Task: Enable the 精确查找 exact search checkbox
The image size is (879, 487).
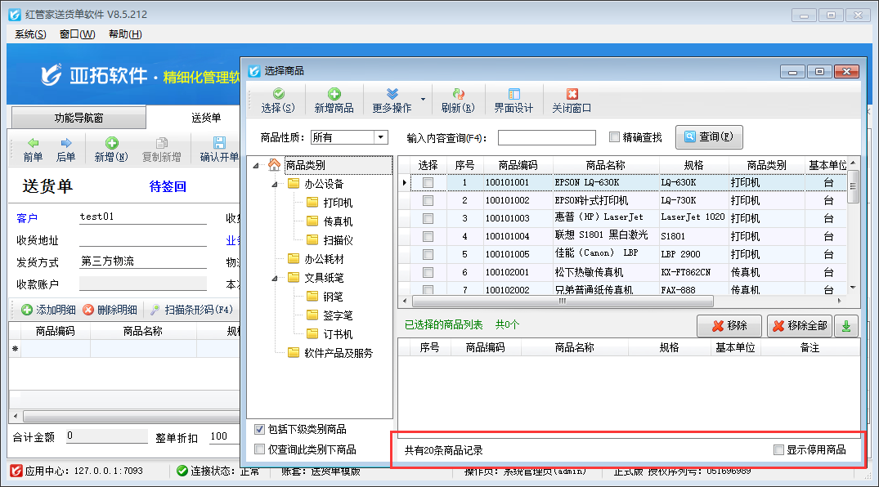Action: pyautogui.click(x=615, y=137)
